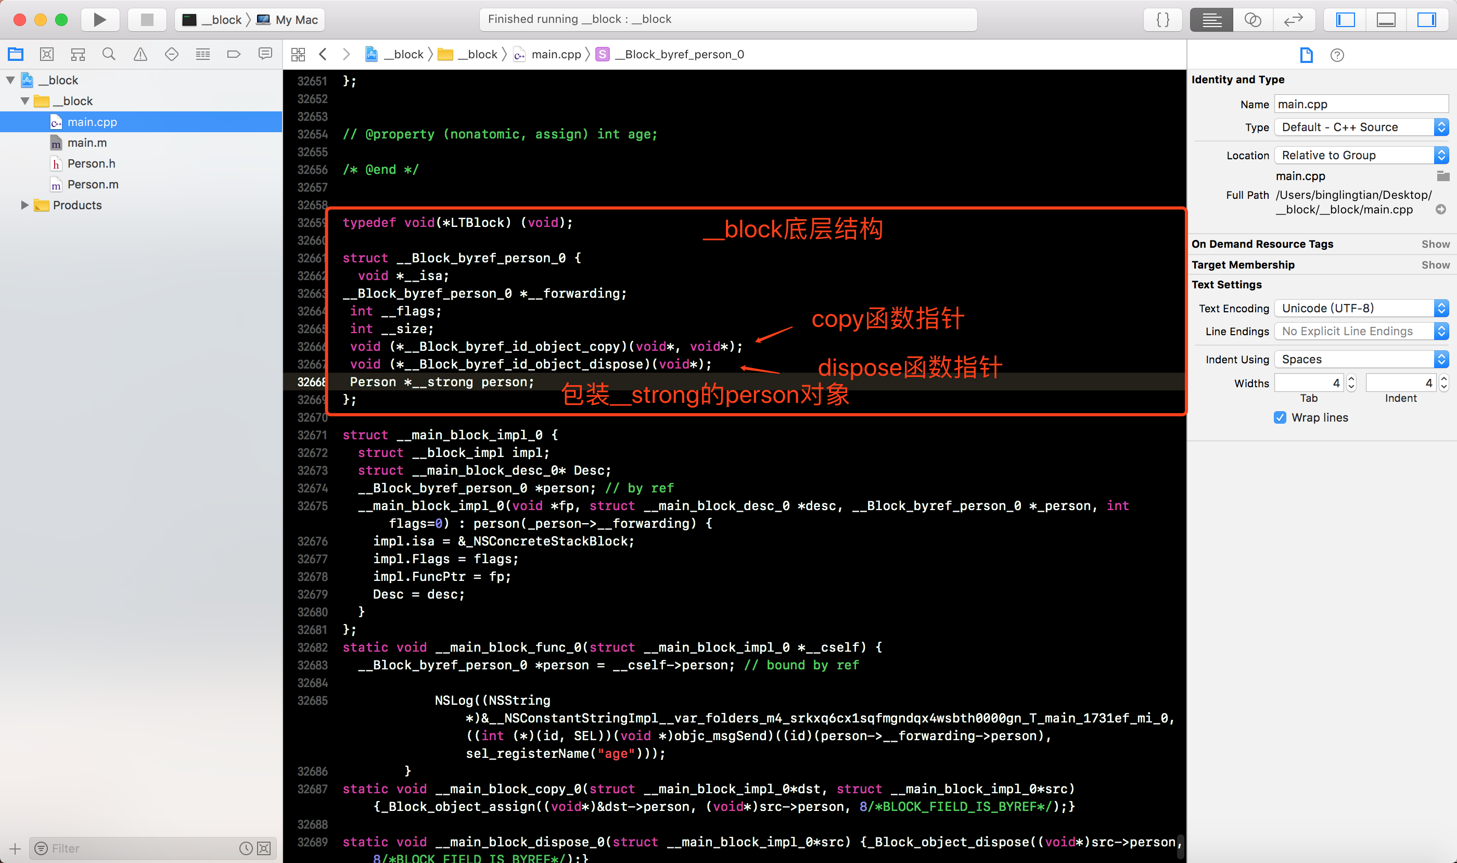Select main.m in the navigator
Screen dimensions: 1457x863
(142, 143)
